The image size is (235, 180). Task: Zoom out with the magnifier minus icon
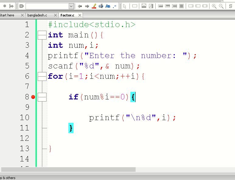pyautogui.click(x=221, y=6)
